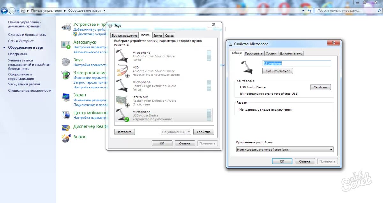Viewport: 383px width, 203px height.
Task: Expand arrow after Оборудование и звук breadcrumb
Action: tap(104, 10)
